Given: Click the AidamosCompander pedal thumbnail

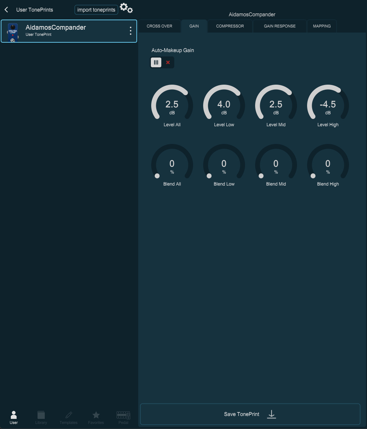Looking at the screenshot, I should 13,32.
